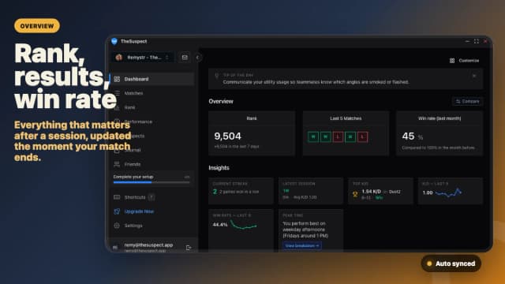Click the Customize button
The width and height of the screenshot is (505, 284).
click(x=465, y=61)
